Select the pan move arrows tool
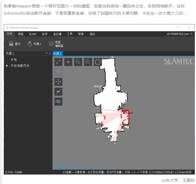 [58, 82]
